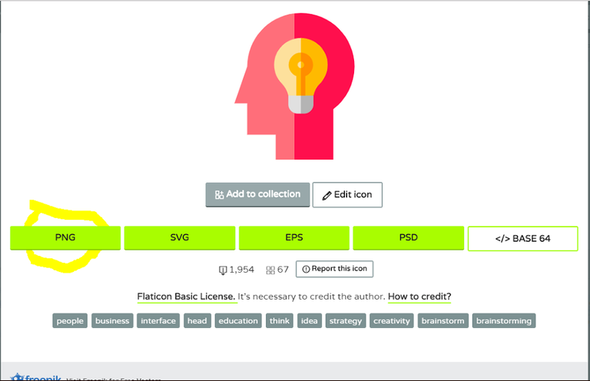590x381 pixels.
Task: Download the icon as EPS
Action: click(294, 237)
